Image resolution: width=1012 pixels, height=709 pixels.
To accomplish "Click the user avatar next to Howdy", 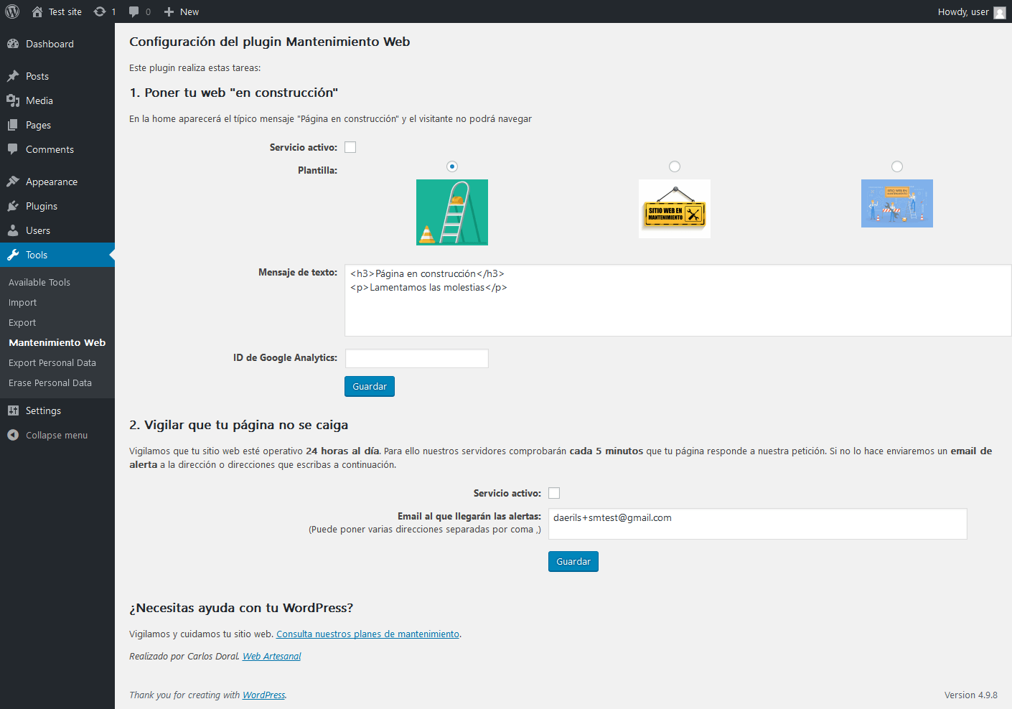I will click(999, 12).
